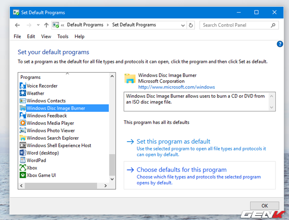Select Word (desktop) in the list
The image size is (289, 220).
pyautogui.click(x=43, y=153)
